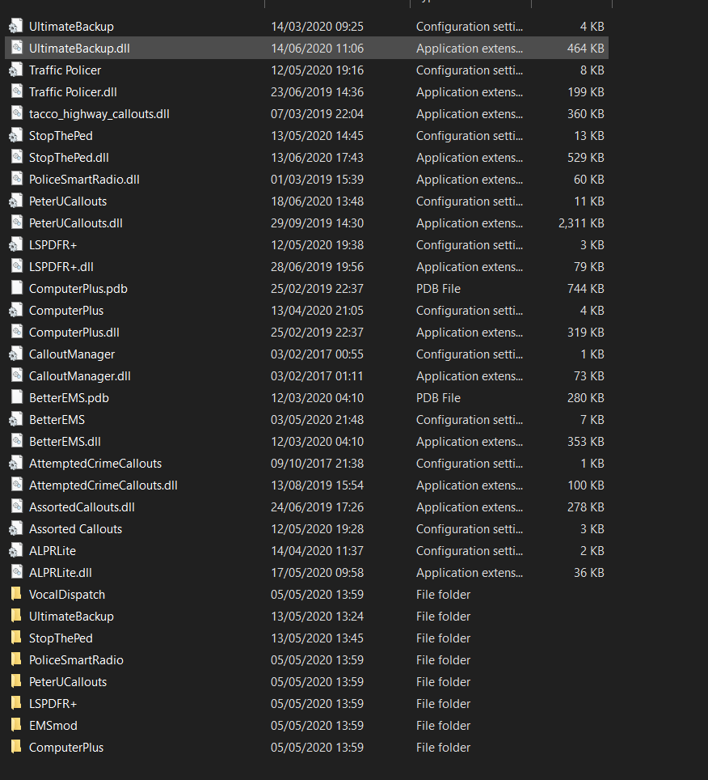Click the StopThePed config file icon
708x780 pixels.
16,136
